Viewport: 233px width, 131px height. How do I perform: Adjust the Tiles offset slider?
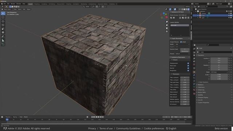(x=185, y=90)
